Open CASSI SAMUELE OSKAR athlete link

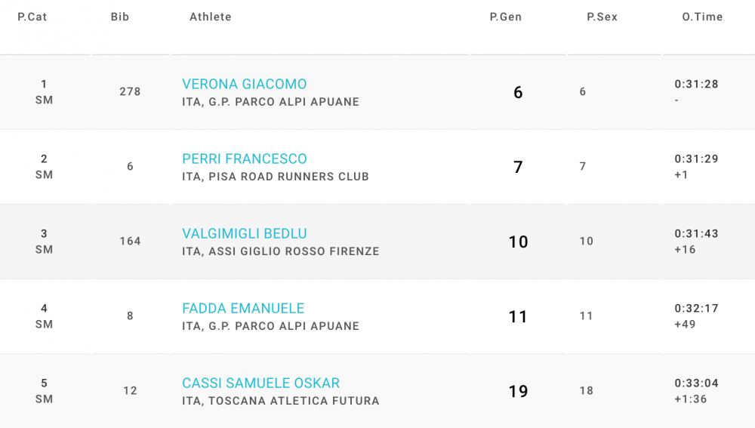(x=261, y=383)
